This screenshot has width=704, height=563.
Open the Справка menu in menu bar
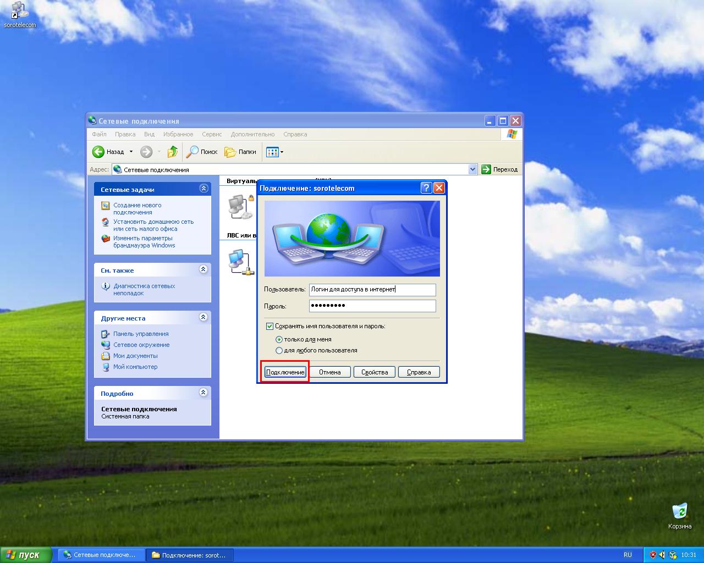tap(295, 134)
